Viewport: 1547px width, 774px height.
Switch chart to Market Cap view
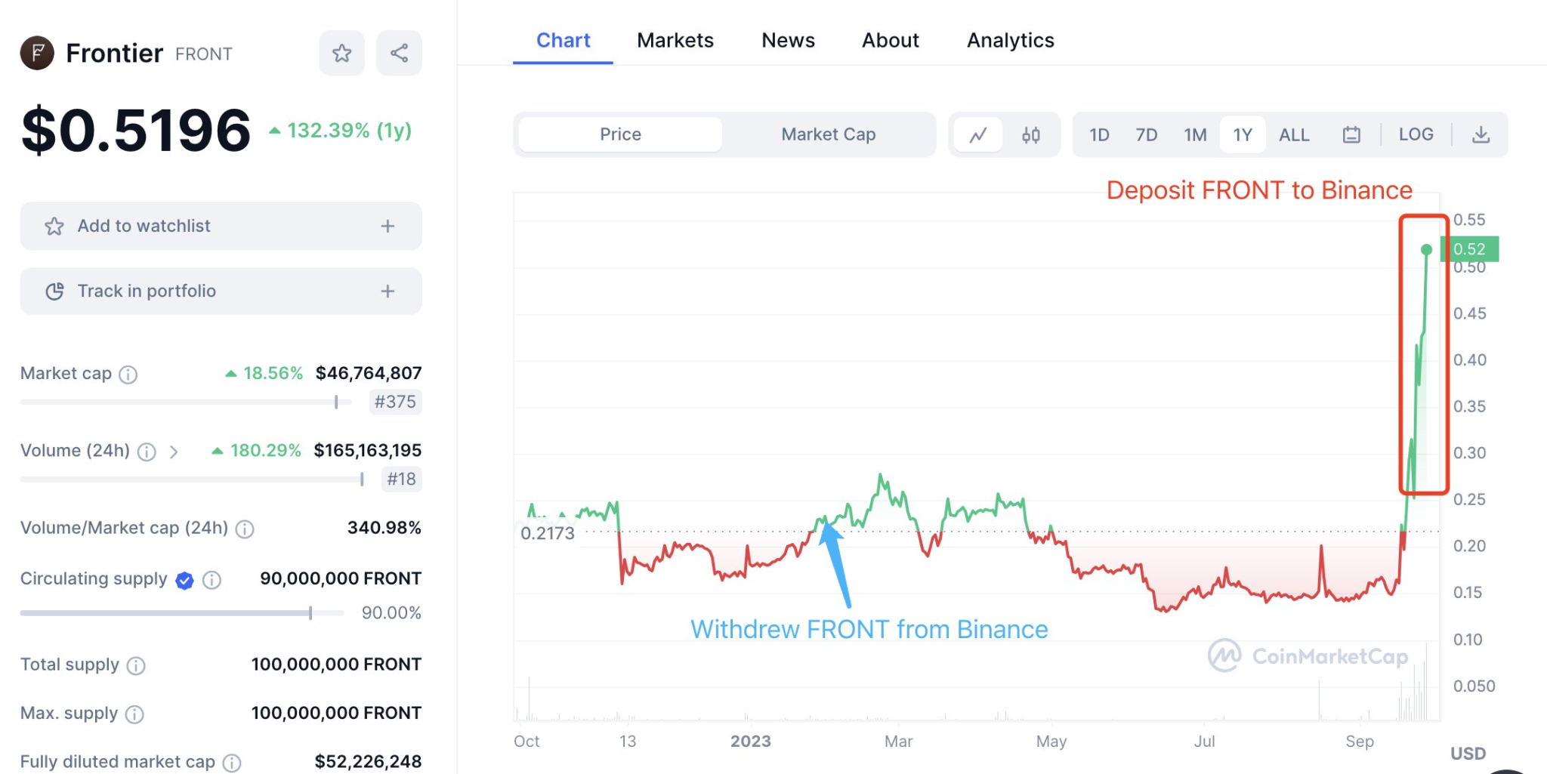tap(828, 134)
